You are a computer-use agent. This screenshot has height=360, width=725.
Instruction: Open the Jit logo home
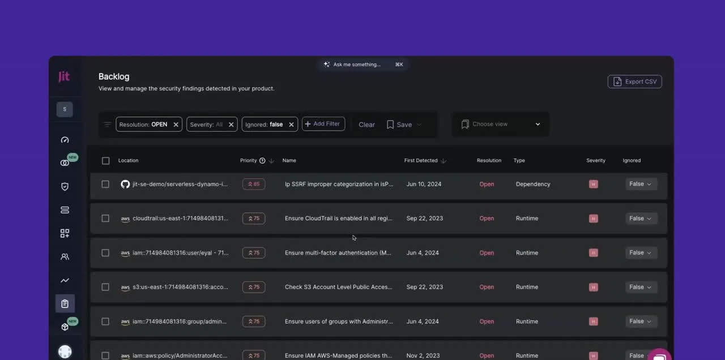[64, 76]
